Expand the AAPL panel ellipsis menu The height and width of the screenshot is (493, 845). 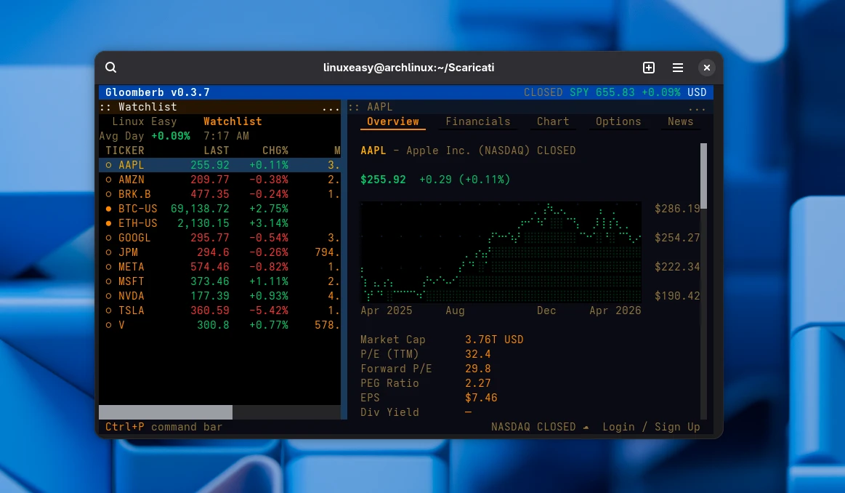tap(696, 108)
